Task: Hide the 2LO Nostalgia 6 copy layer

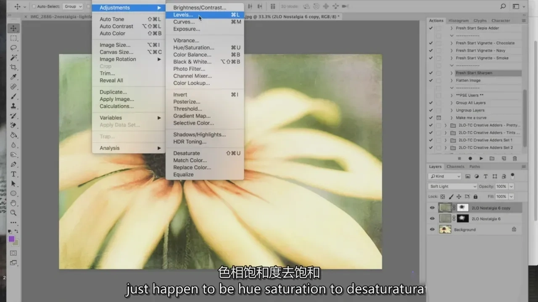Action: pos(432,208)
